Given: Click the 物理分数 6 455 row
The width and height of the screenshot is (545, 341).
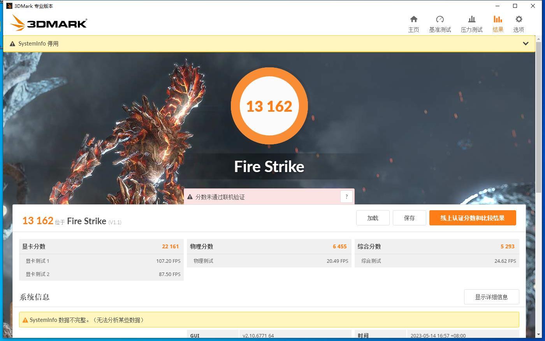Looking at the screenshot, I should coord(269,246).
